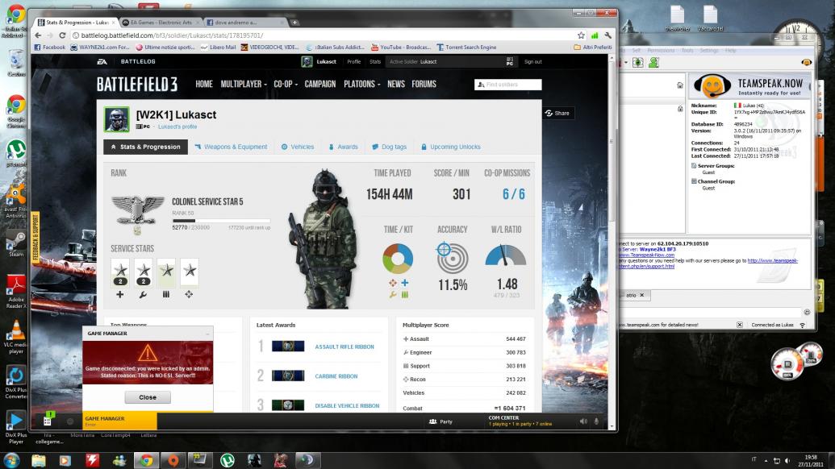Click the Find soldiers search field
Screen dimensions: 835x469
[508, 84]
